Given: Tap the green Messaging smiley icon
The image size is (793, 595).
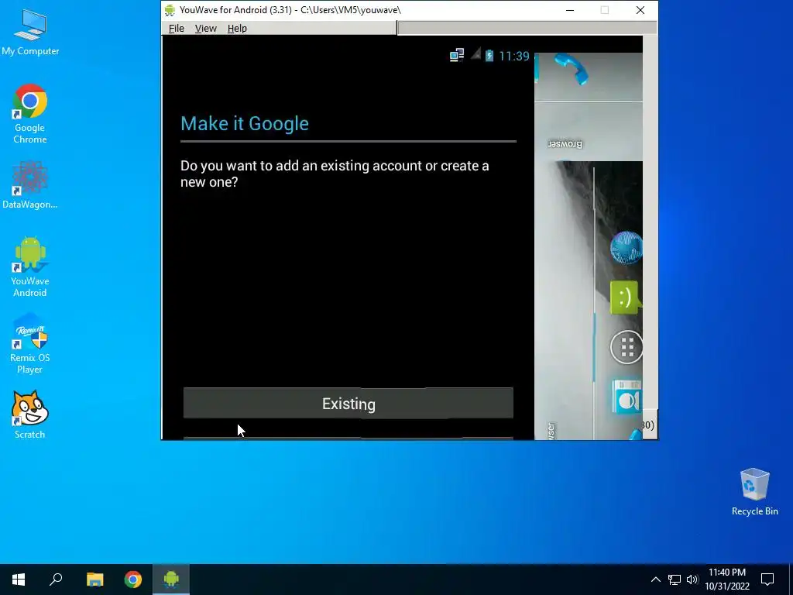Looking at the screenshot, I should pos(626,297).
